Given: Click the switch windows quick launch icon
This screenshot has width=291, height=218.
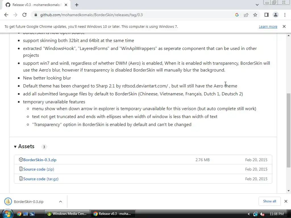Looking at the screenshot, I should click(32, 214).
